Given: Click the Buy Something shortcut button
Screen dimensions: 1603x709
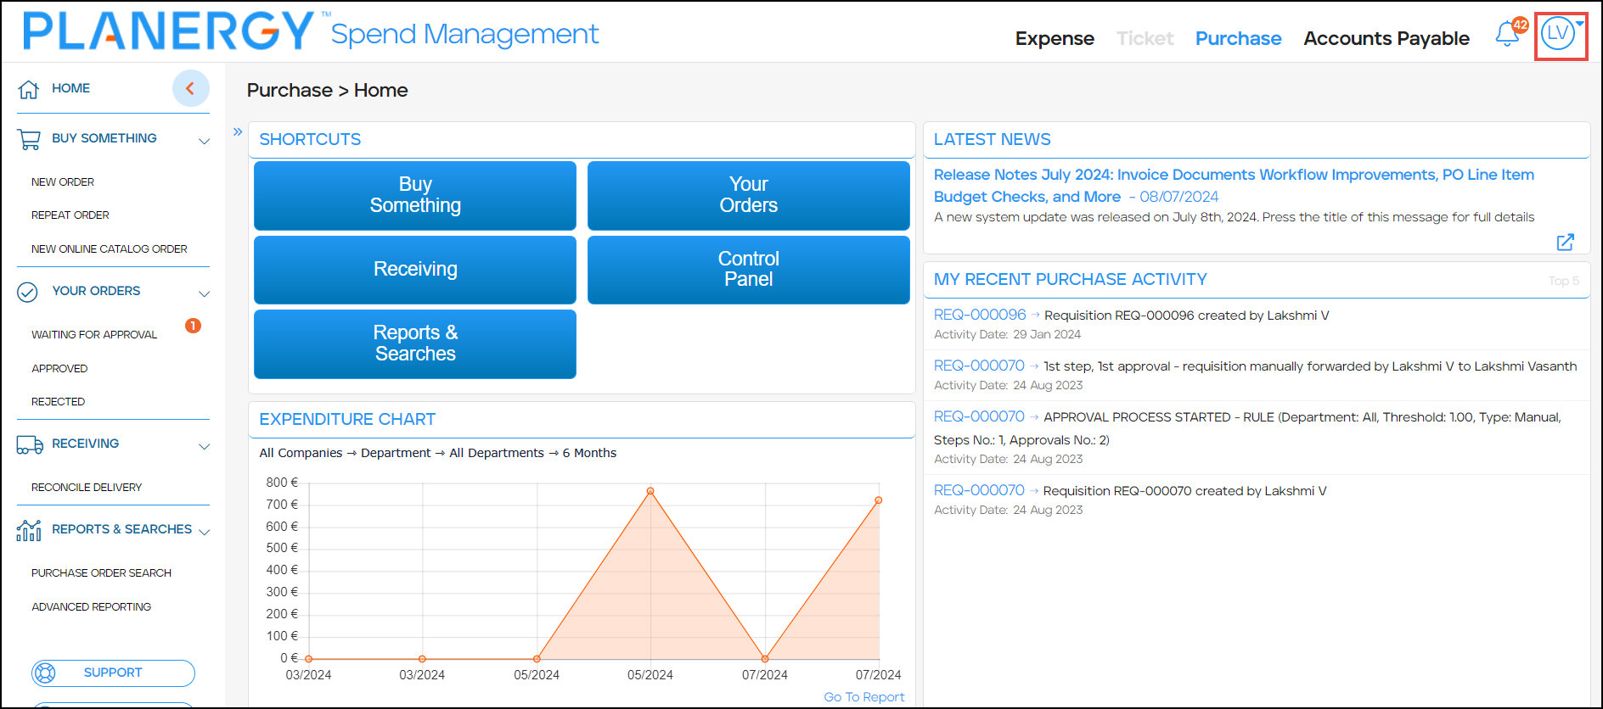Looking at the screenshot, I should tap(415, 195).
